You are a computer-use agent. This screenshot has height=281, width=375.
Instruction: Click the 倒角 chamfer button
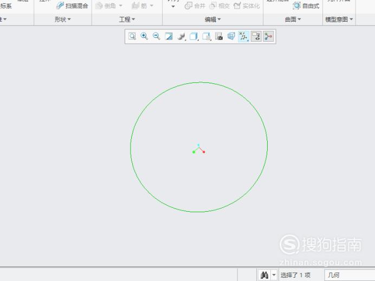click(106, 6)
